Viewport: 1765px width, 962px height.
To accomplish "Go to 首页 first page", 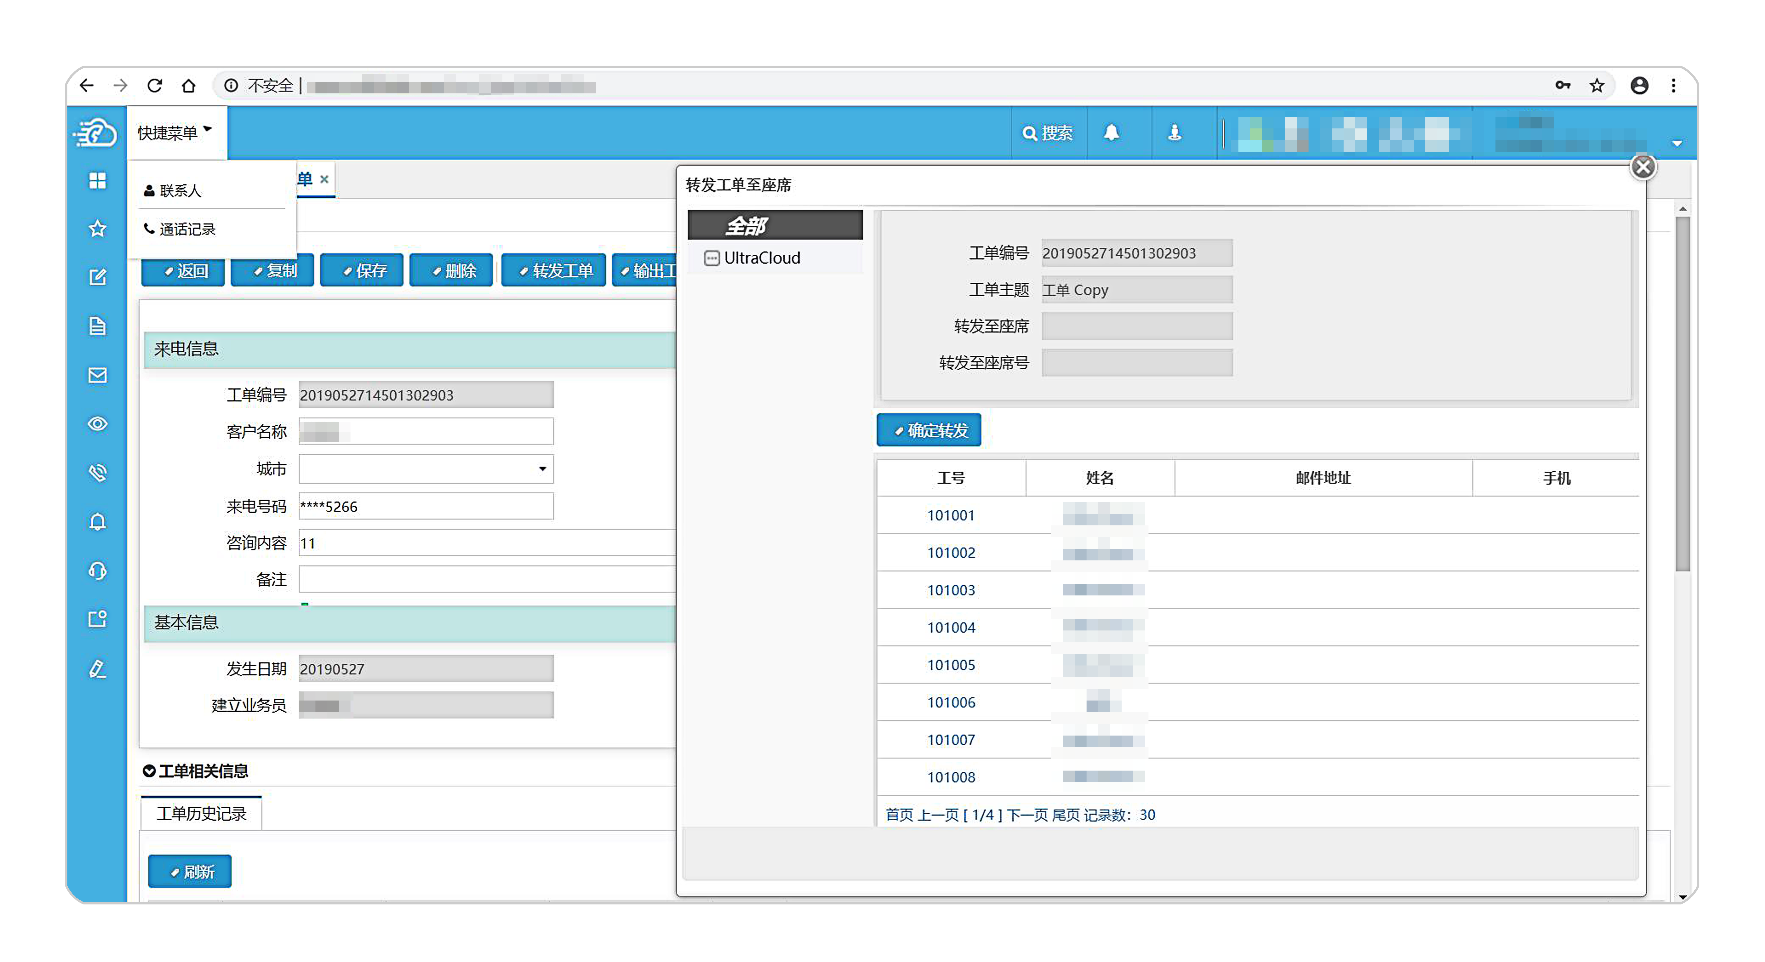I will point(899,815).
